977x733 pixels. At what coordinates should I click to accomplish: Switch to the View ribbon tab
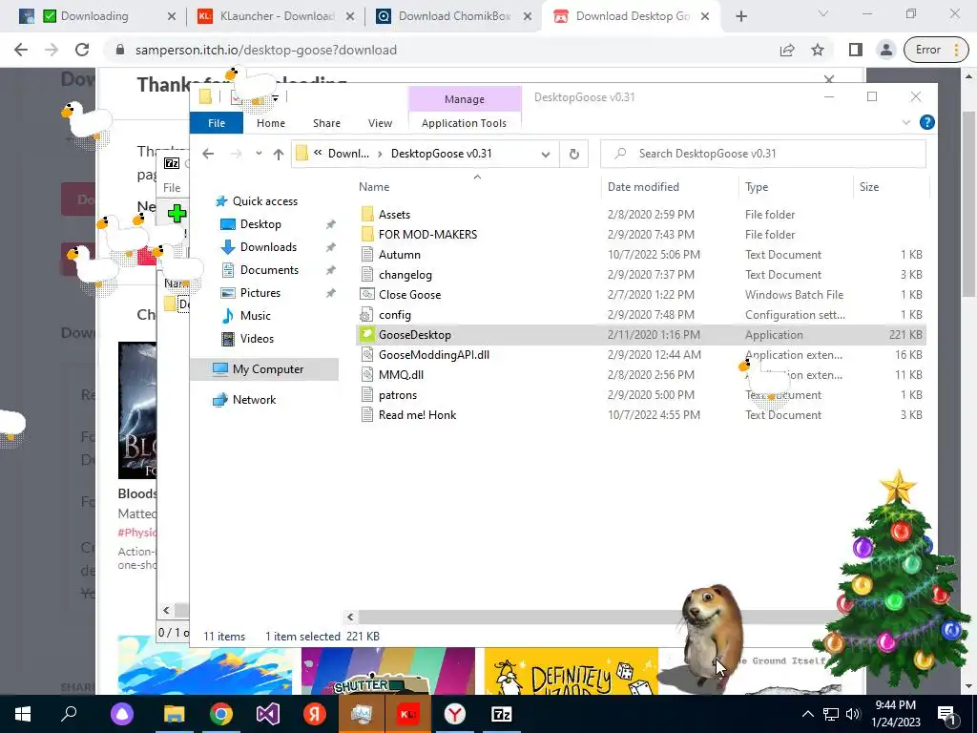click(380, 123)
